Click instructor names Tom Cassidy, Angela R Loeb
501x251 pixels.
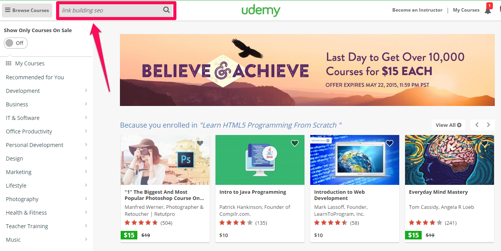point(441,207)
